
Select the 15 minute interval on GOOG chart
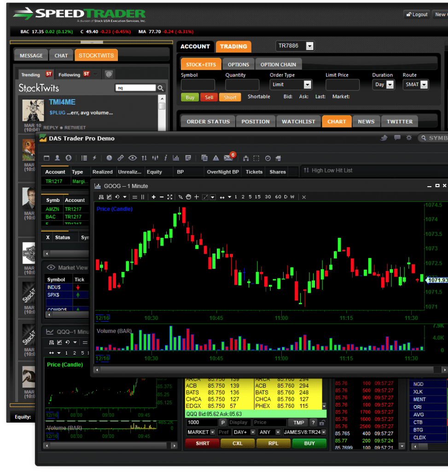pyautogui.click(x=258, y=197)
